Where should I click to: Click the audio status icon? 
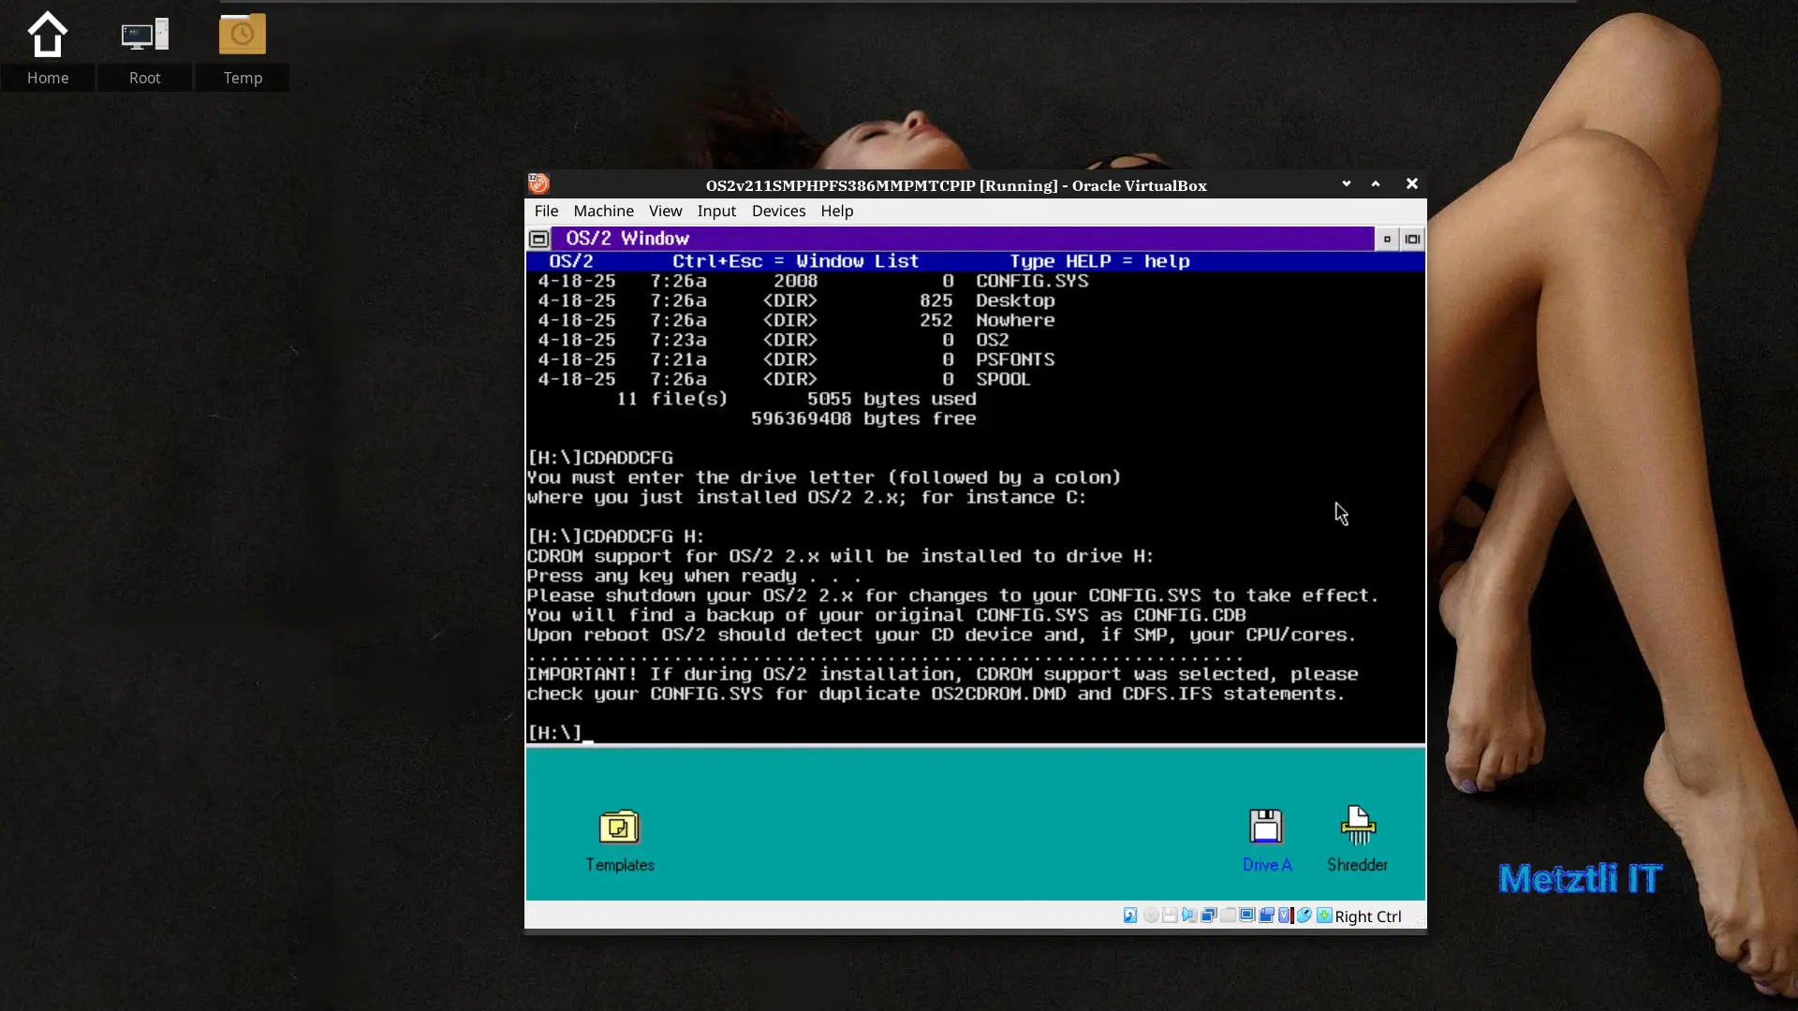1189,916
